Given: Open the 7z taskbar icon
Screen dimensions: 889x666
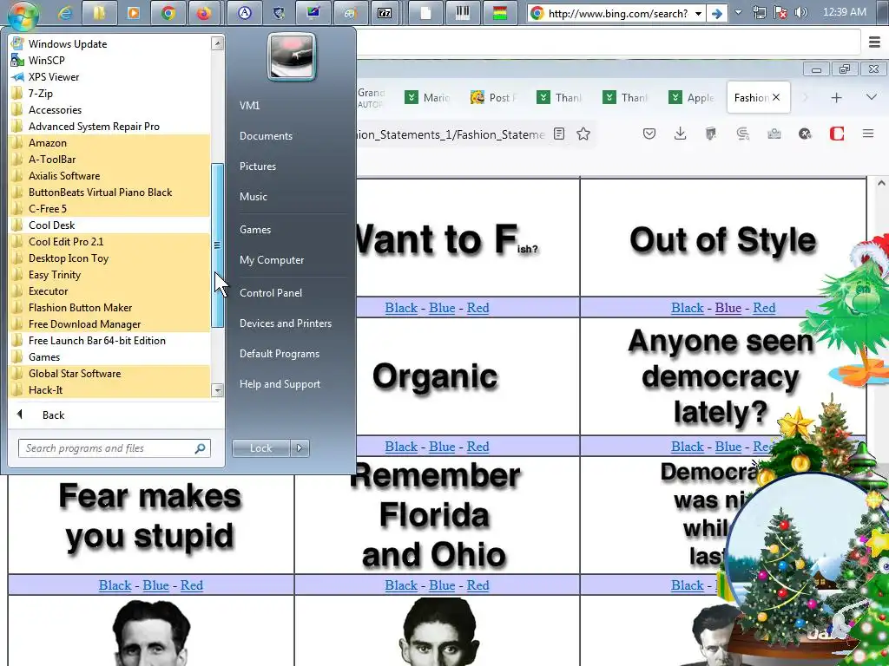Looking at the screenshot, I should (385, 13).
